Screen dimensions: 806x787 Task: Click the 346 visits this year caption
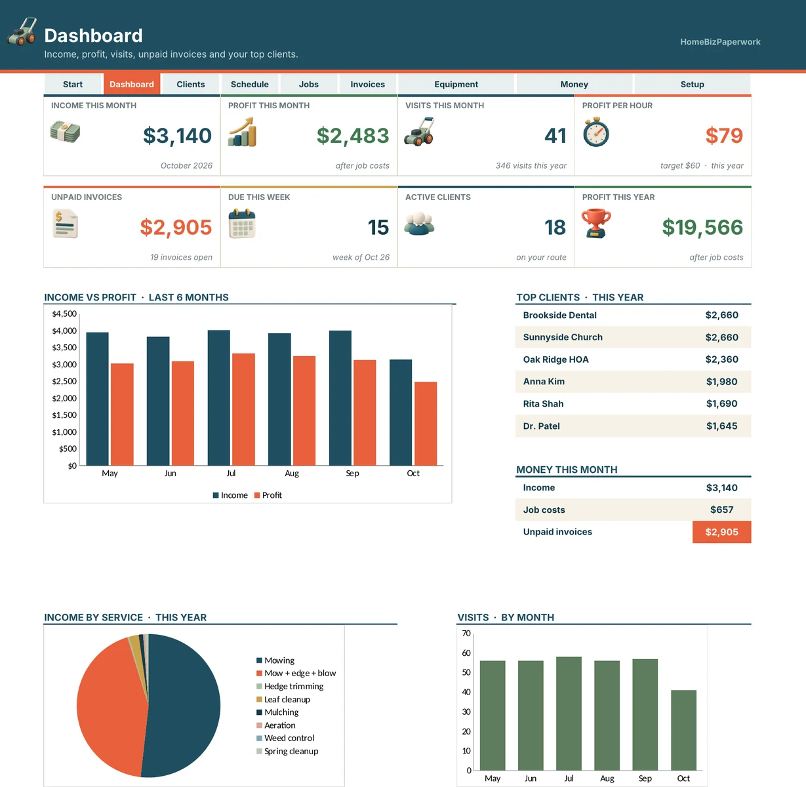click(531, 165)
